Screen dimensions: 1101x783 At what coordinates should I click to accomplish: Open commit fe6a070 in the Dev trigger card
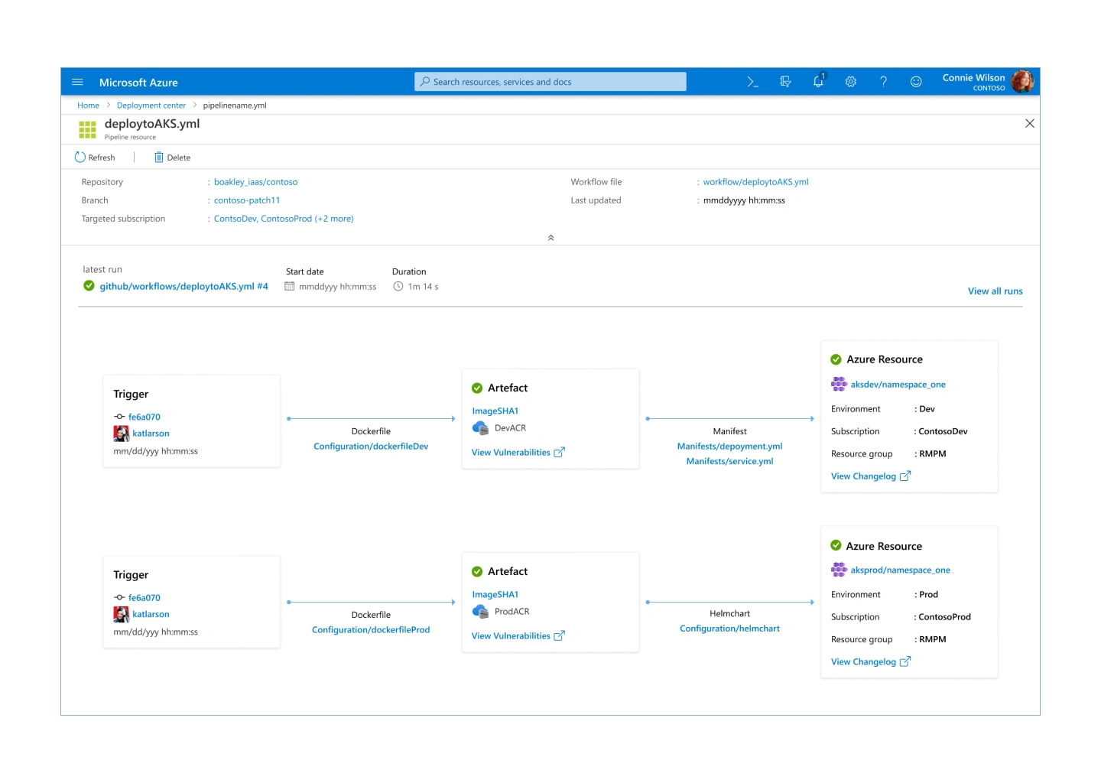click(145, 417)
